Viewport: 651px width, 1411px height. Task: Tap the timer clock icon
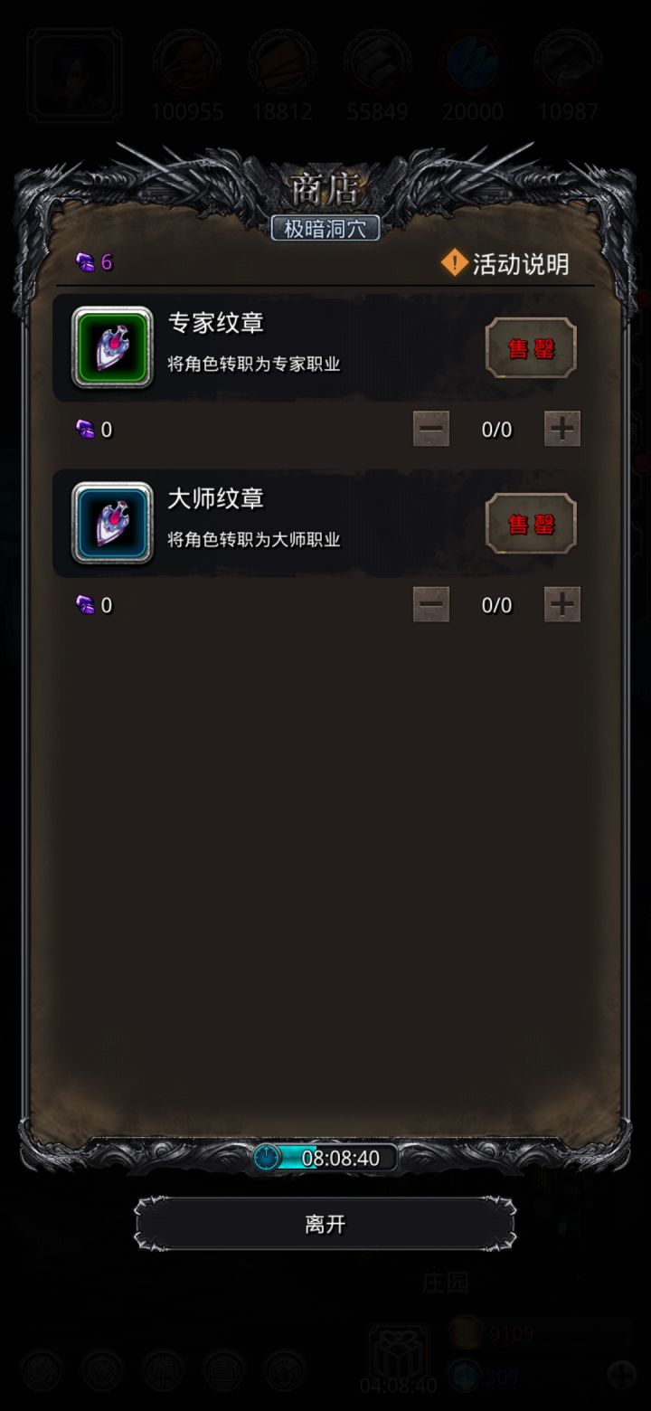tap(267, 1157)
